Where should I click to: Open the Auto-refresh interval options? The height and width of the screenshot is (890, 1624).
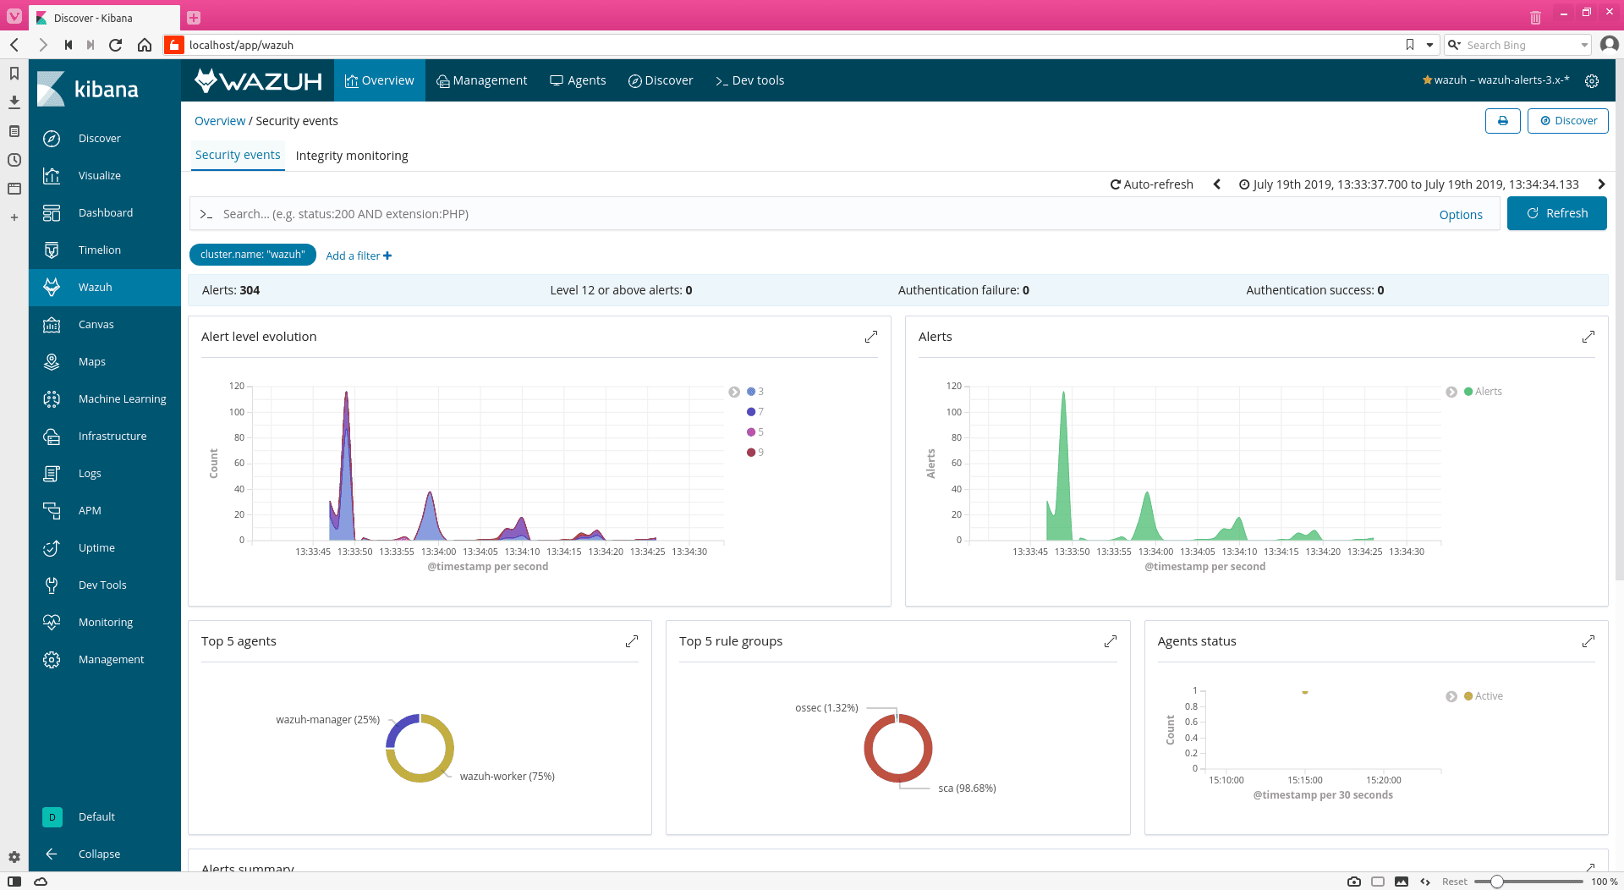click(1151, 184)
